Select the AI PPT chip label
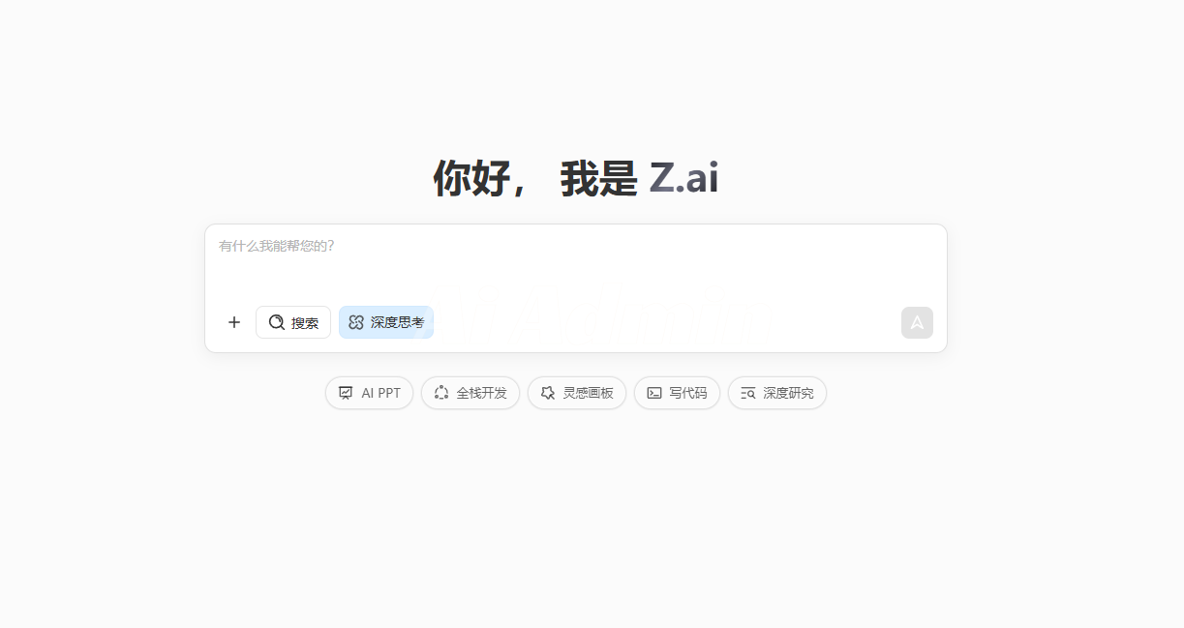The width and height of the screenshot is (1184, 628). (x=381, y=393)
